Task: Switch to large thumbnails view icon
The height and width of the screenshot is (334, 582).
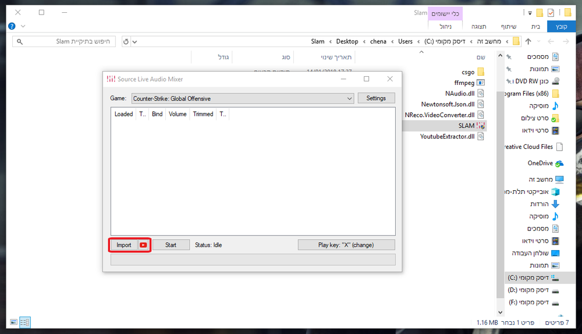Action: 14,322
